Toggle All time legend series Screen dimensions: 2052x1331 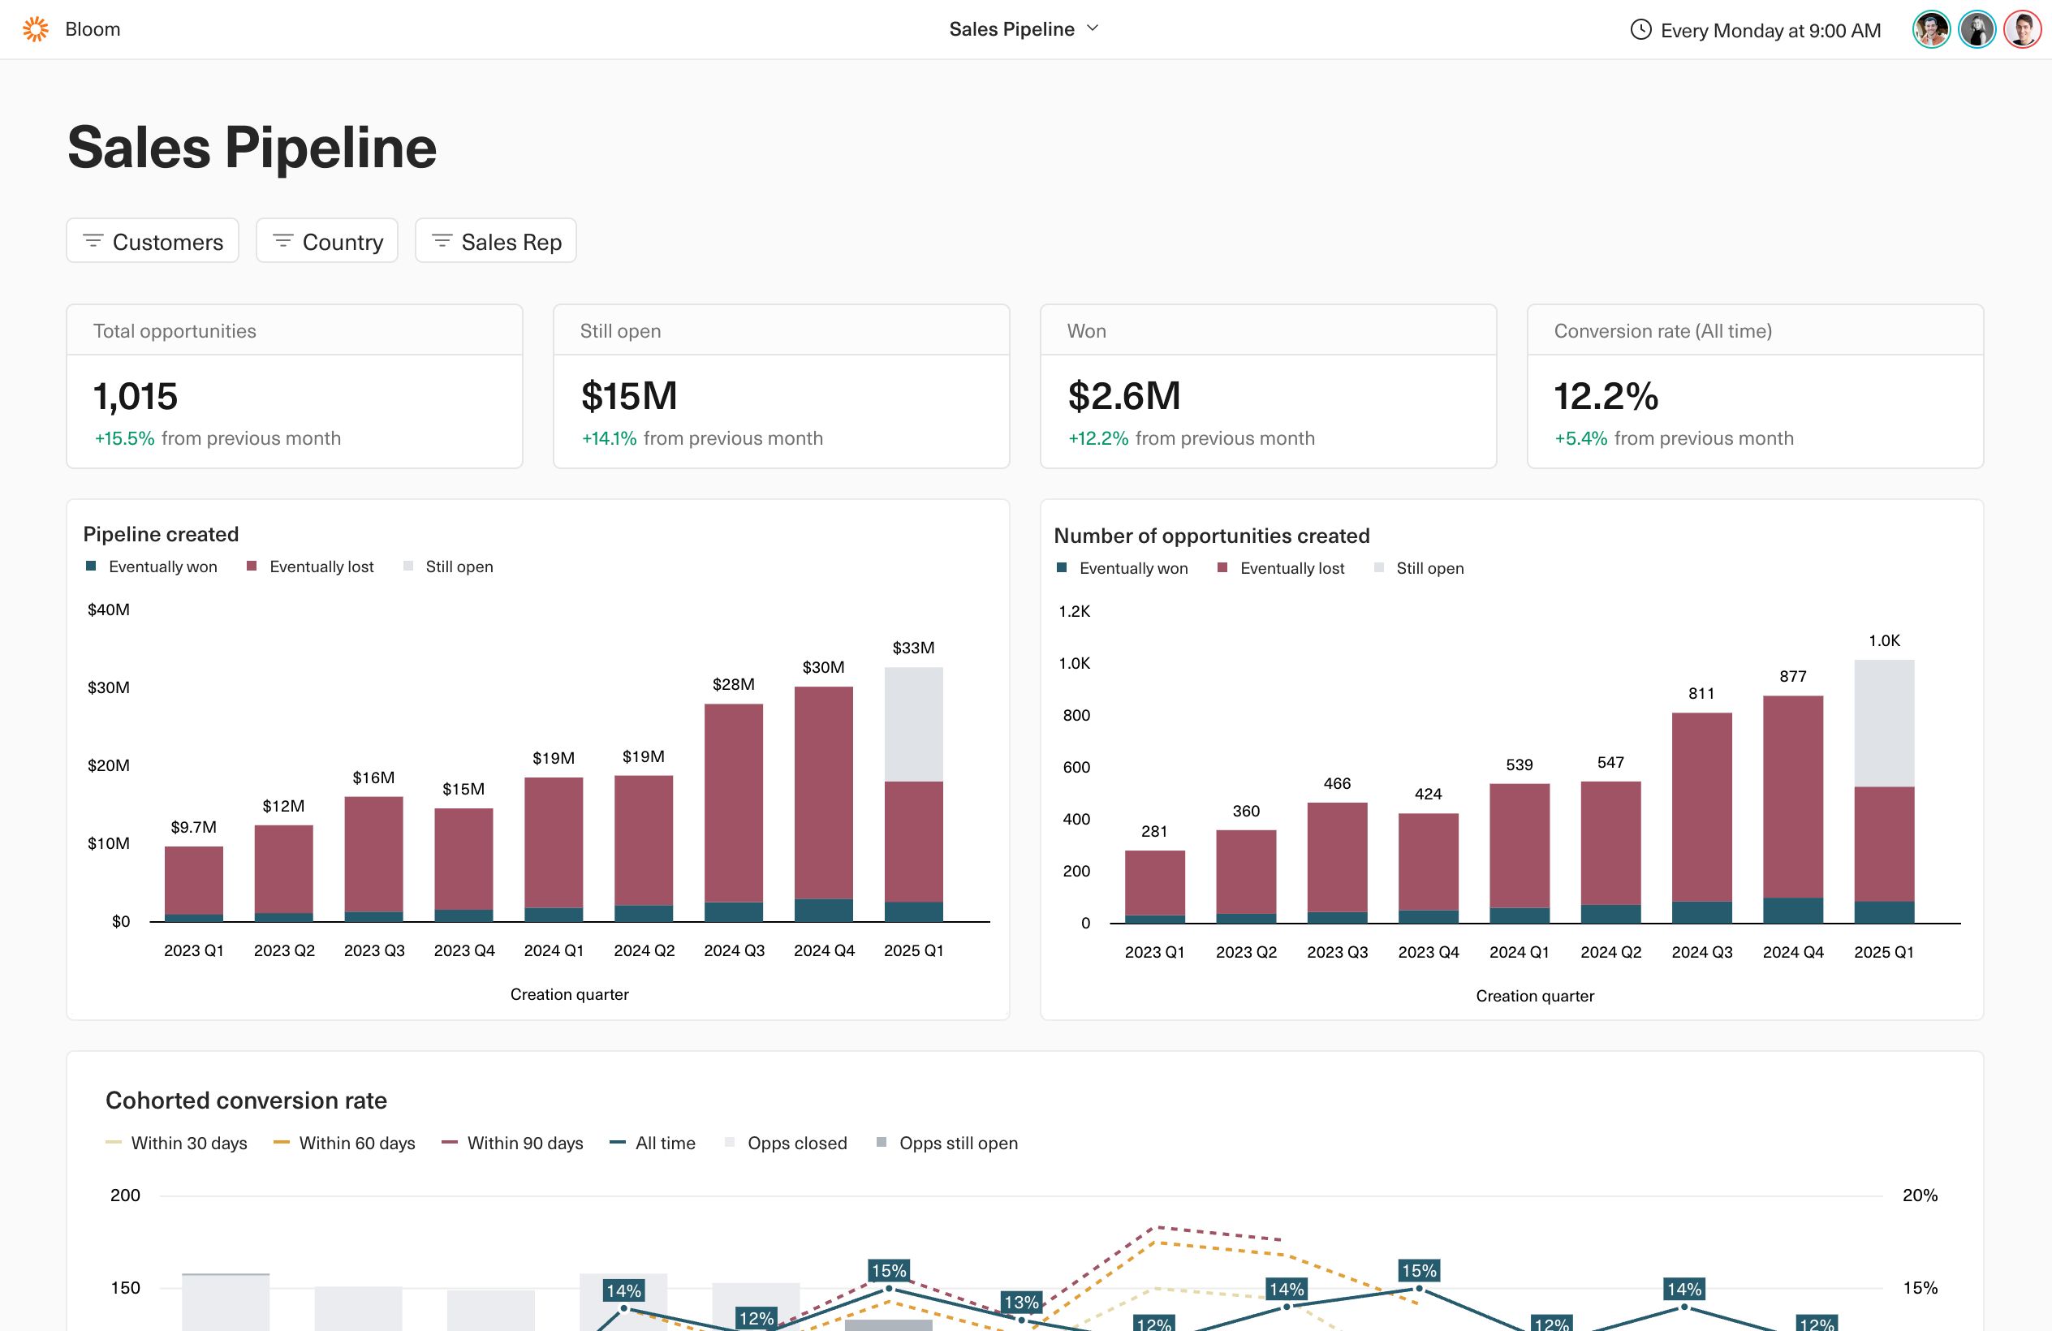point(653,1143)
